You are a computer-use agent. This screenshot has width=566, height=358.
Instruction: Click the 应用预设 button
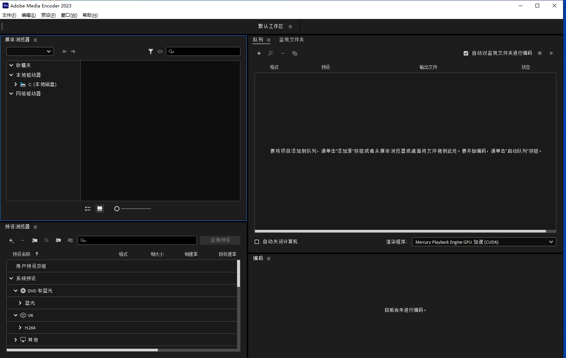tap(220, 240)
